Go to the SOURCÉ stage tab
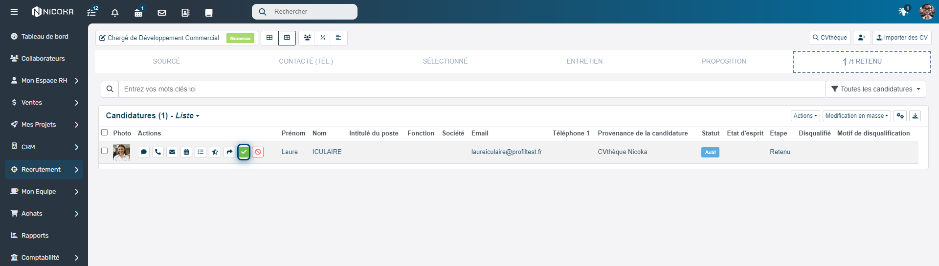 (166, 62)
